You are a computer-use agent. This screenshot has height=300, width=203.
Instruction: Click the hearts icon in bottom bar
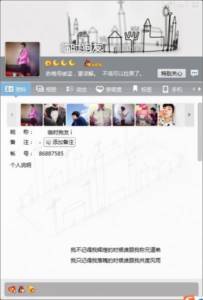(x=12, y=289)
